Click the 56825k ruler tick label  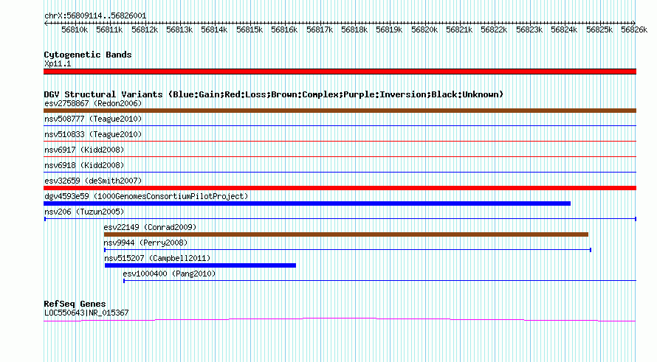599,30
